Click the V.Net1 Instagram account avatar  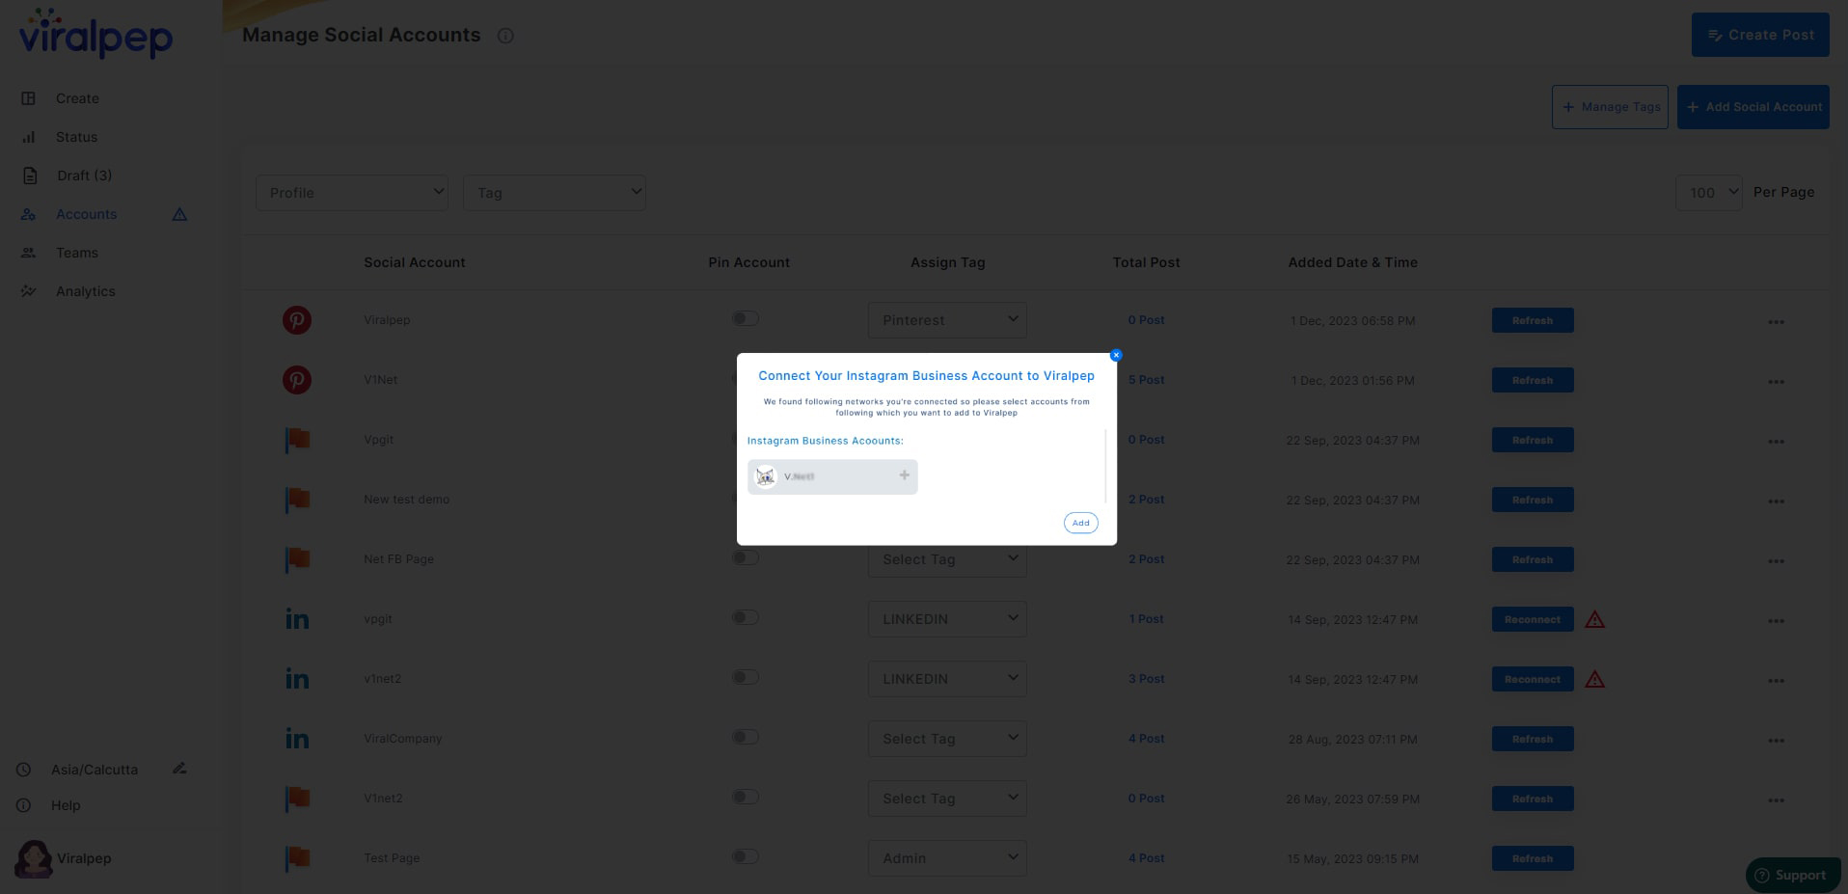pos(766,476)
